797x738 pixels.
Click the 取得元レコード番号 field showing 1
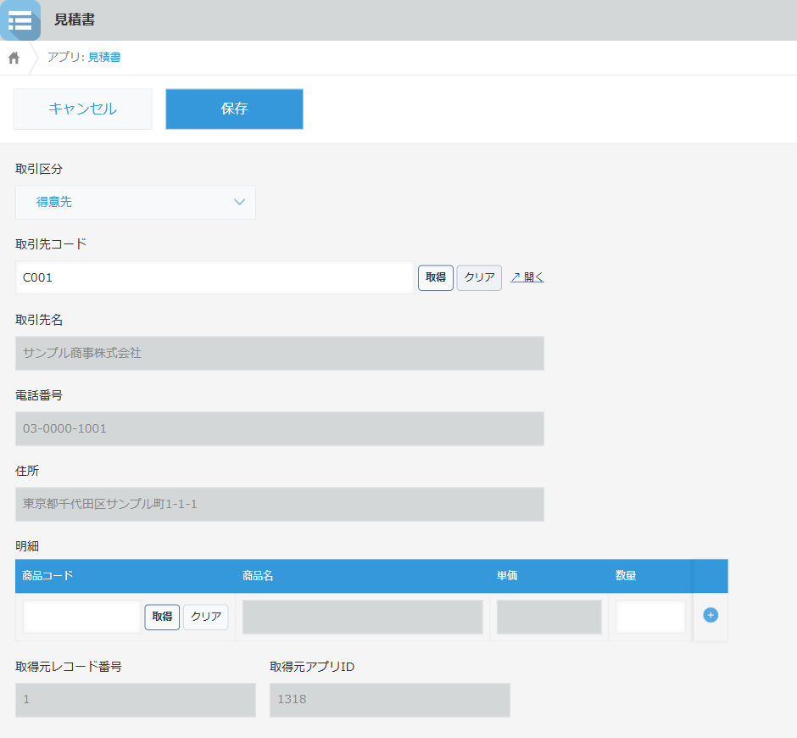(x=135, y=701)
